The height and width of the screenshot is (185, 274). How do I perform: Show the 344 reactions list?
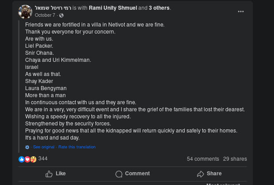pos(43,159)
